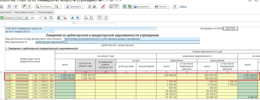This screenshot has height=100, width=260.
Task: Click the copy row icon with green plus
Action: click(x=27, y=18)
